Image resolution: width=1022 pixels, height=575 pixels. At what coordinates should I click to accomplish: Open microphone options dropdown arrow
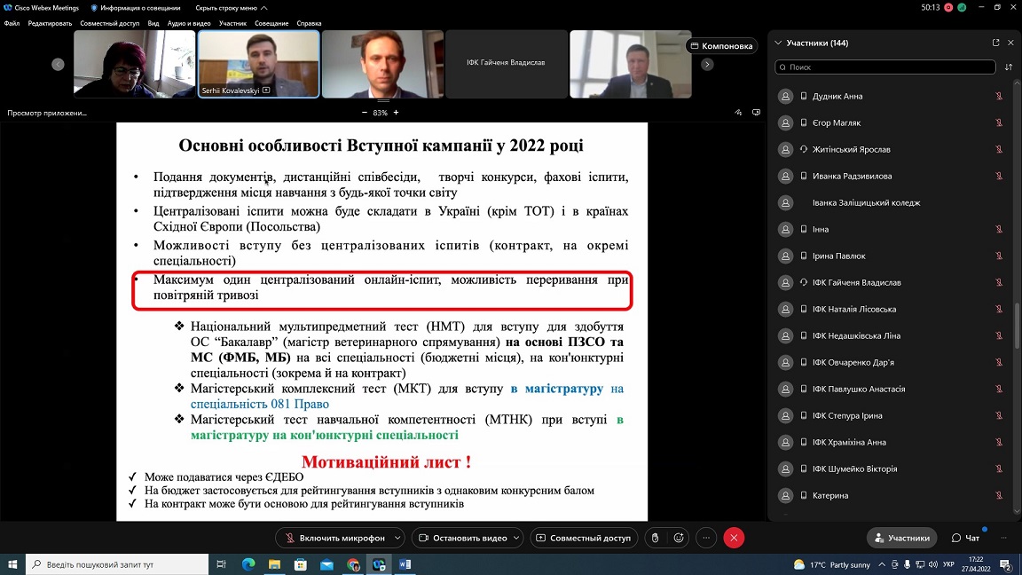(397, 538)
